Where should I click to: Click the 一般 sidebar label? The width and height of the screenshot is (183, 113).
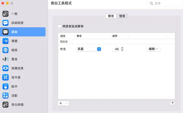(x=14, y=14)
